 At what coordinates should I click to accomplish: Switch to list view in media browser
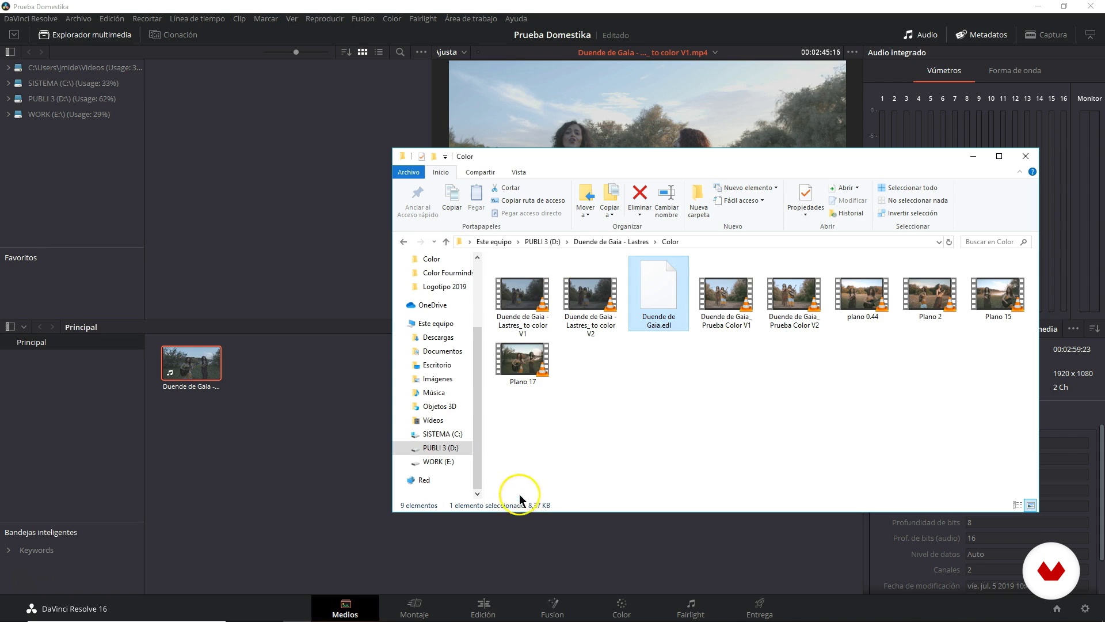pyautogui.click(x=379, y=52)
